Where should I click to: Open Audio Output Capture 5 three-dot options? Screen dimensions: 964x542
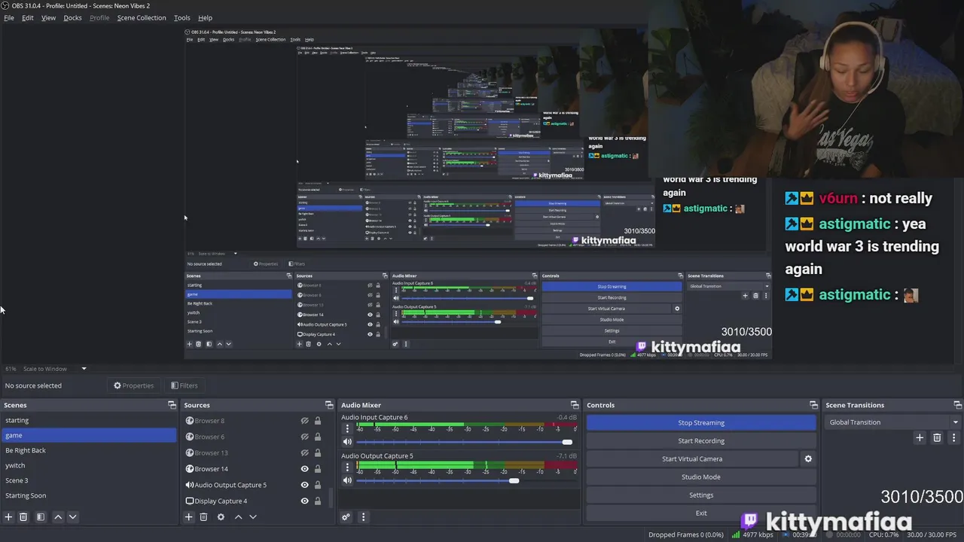point(346,467)
